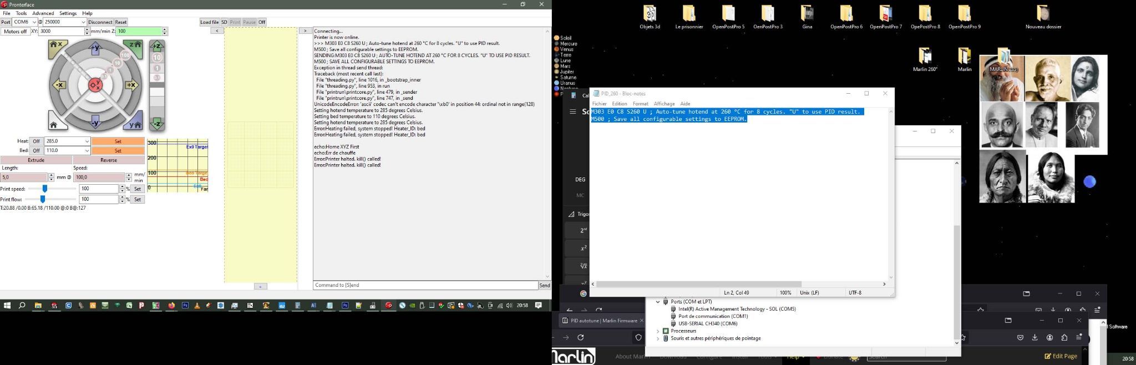This screenshot has width=1136, height=365.
Task: Click the Extrusion Length field 5,0
Action: pos(24,178)
